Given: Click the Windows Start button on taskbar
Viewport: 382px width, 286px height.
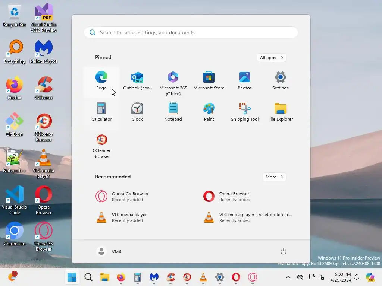Looking at the screenshot, I should click(72, 277).
